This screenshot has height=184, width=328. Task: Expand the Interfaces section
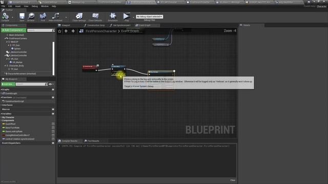tap(1, 105)
